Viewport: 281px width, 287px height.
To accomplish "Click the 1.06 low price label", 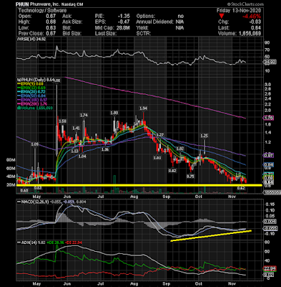I will [x=105, y=150].
